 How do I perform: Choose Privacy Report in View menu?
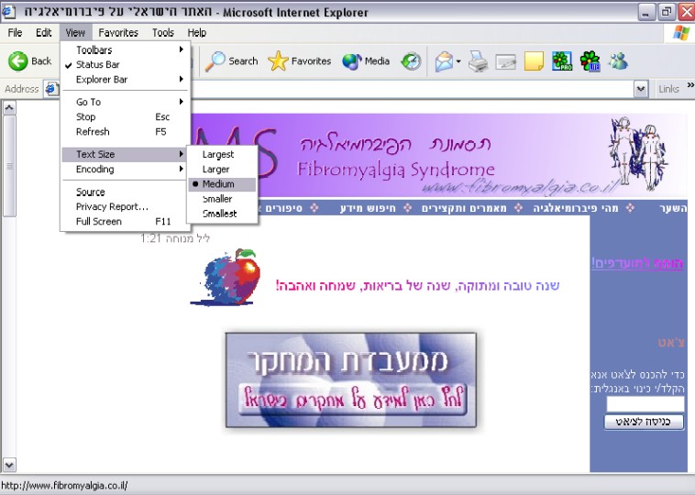pos(126,206)
